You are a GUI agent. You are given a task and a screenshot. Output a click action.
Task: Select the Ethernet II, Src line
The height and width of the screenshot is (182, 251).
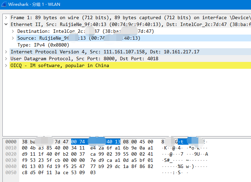point(130,24)
